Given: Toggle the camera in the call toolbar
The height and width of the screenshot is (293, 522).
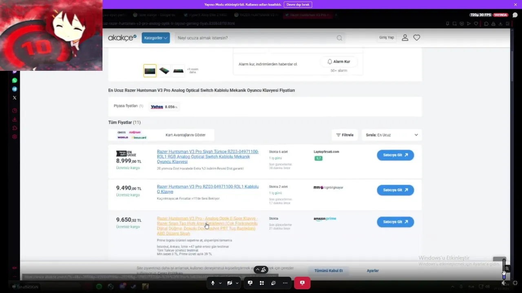Looking at the screenshot, I should (x=230, y=283).
